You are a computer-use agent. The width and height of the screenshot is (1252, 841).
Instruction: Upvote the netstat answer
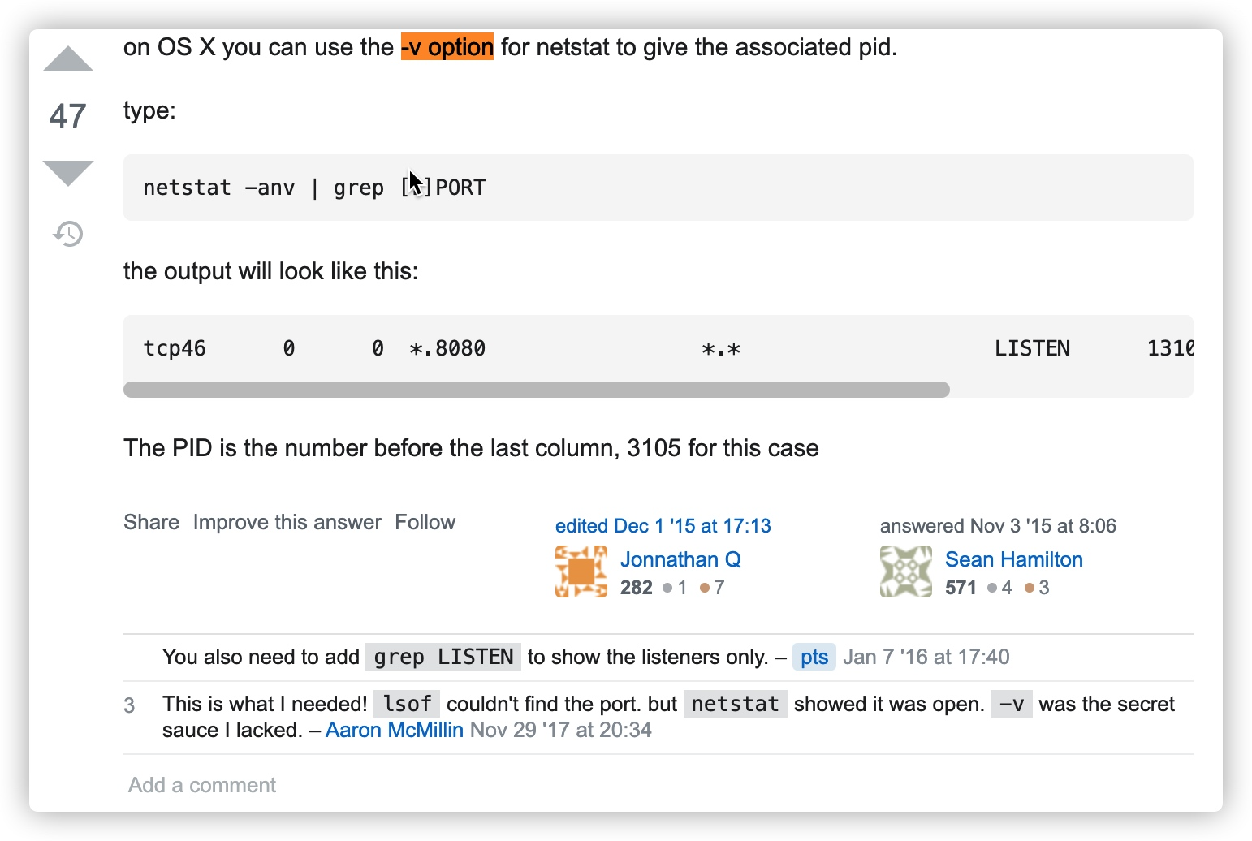pyautogui.click(x=68, y=60)
